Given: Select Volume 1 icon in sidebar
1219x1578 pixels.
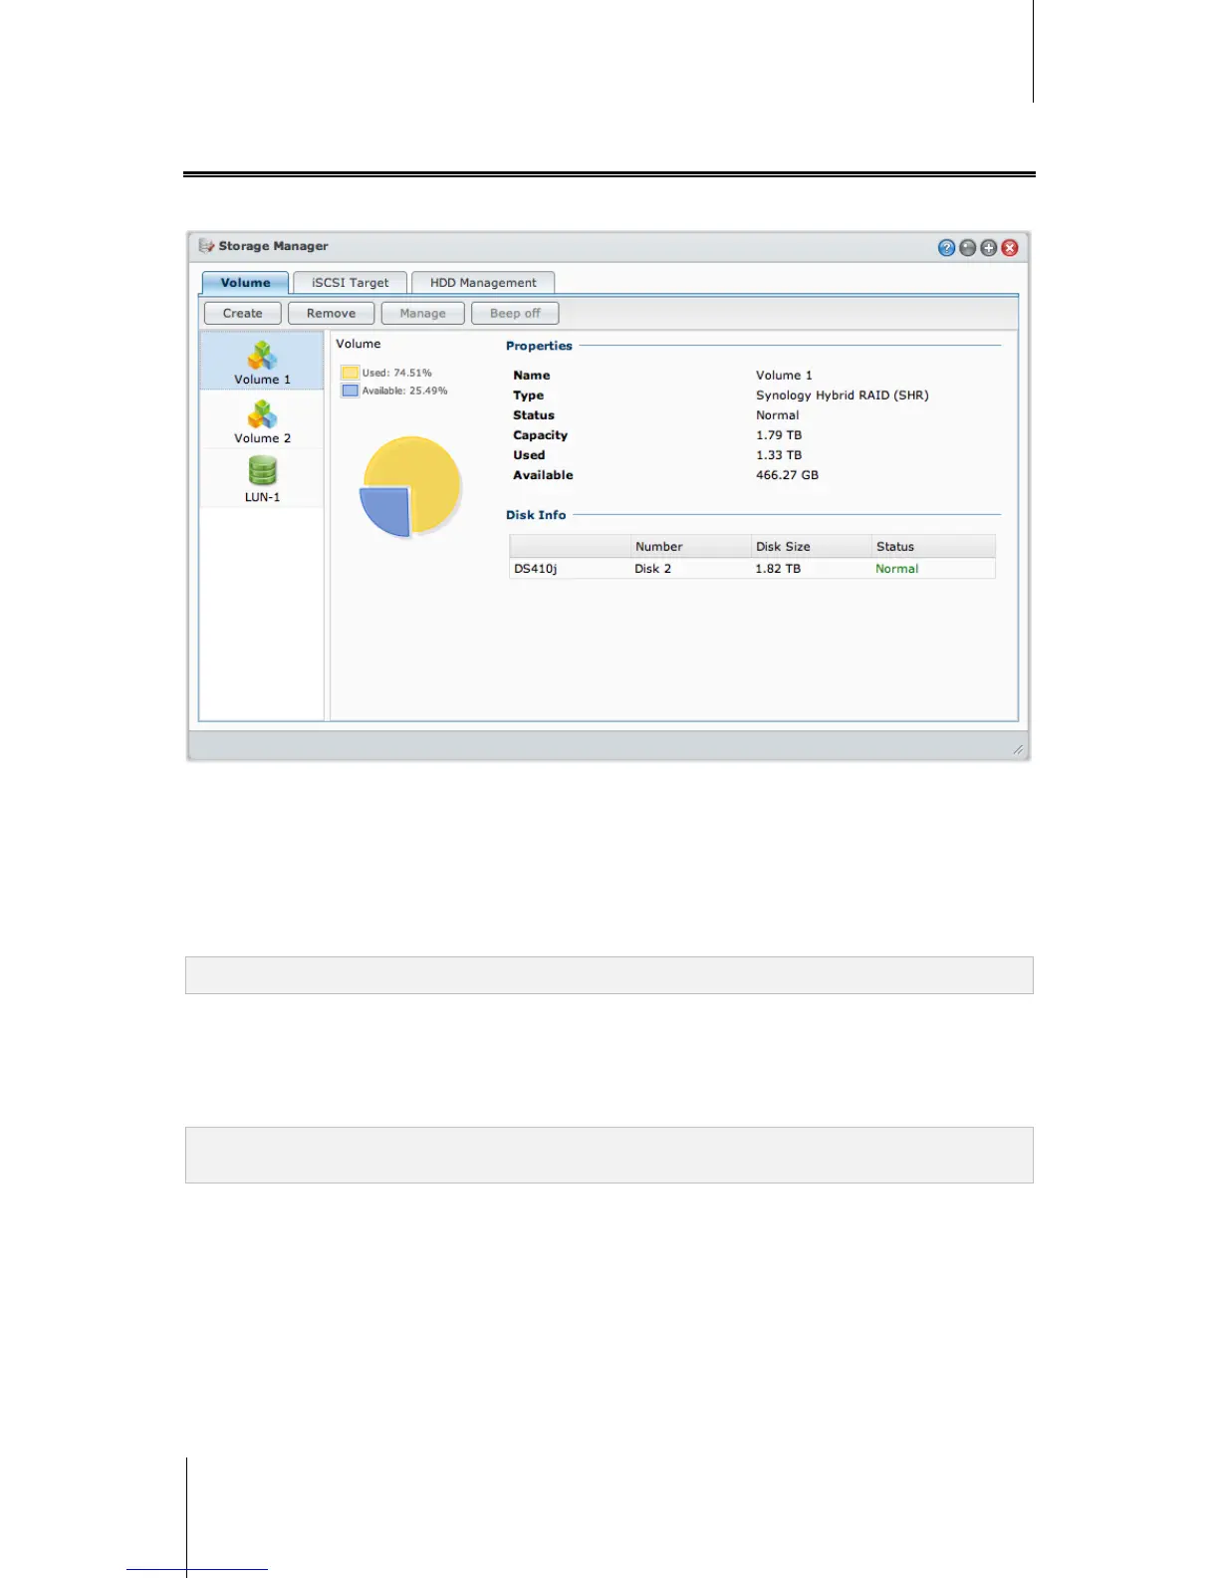Looking at the screenshot, I should tap(262, 356).
